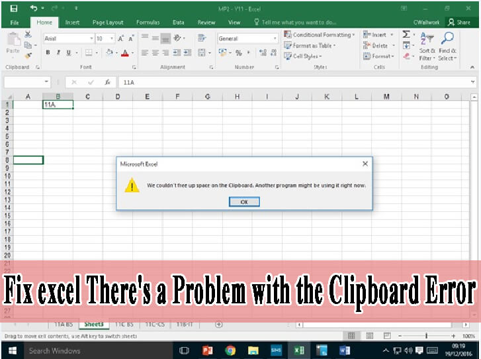Expand Cell Styles menu
Viewport: 481px width, 359px height.
(x=303, y=56)
